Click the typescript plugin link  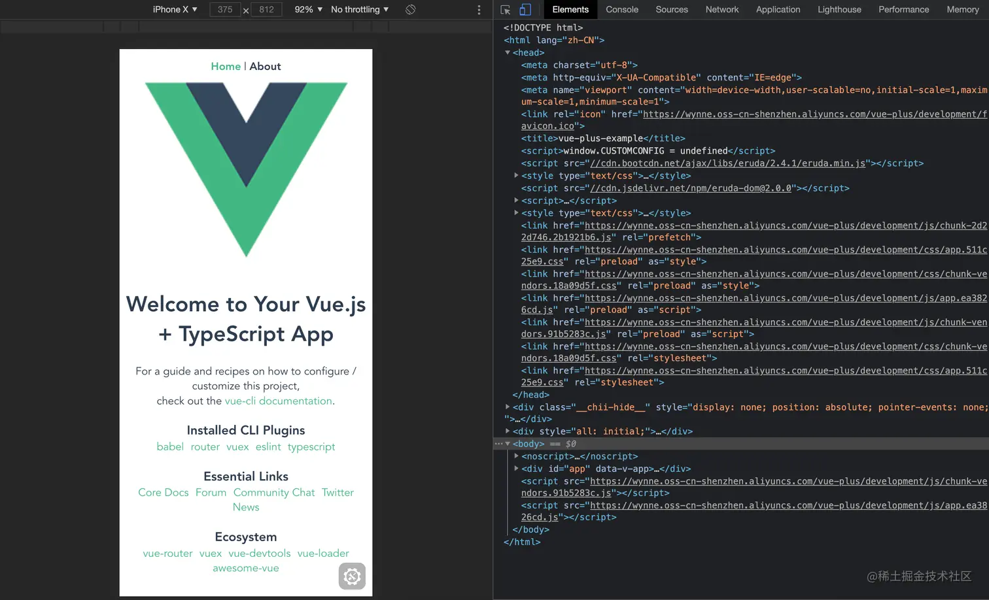(x=311, y=446)
